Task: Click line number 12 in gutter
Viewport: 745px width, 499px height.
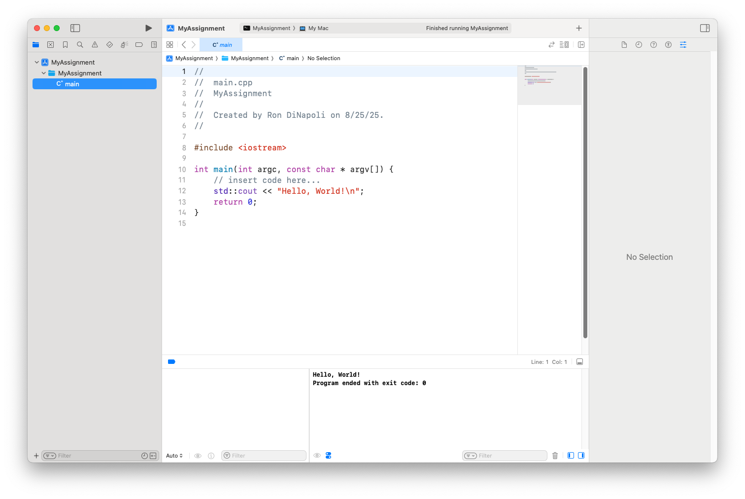Action: pos(182,191)
